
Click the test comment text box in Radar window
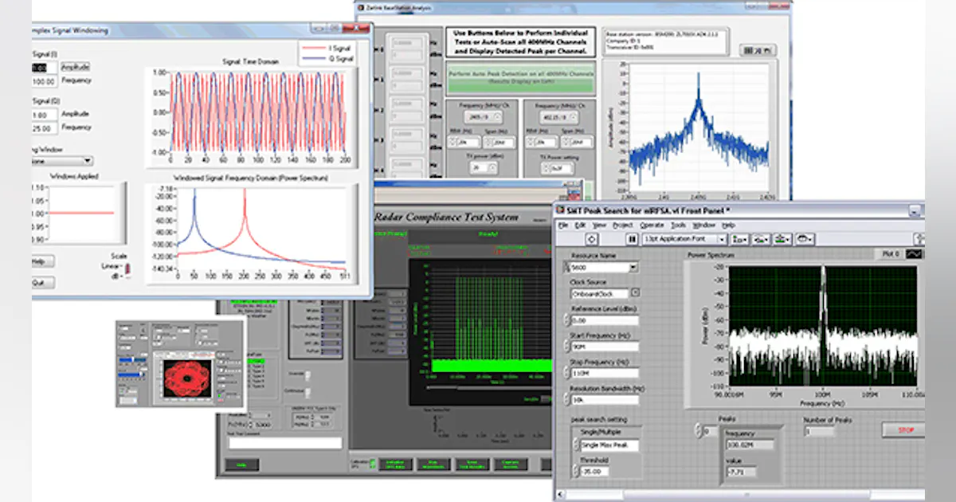[284, 443]
